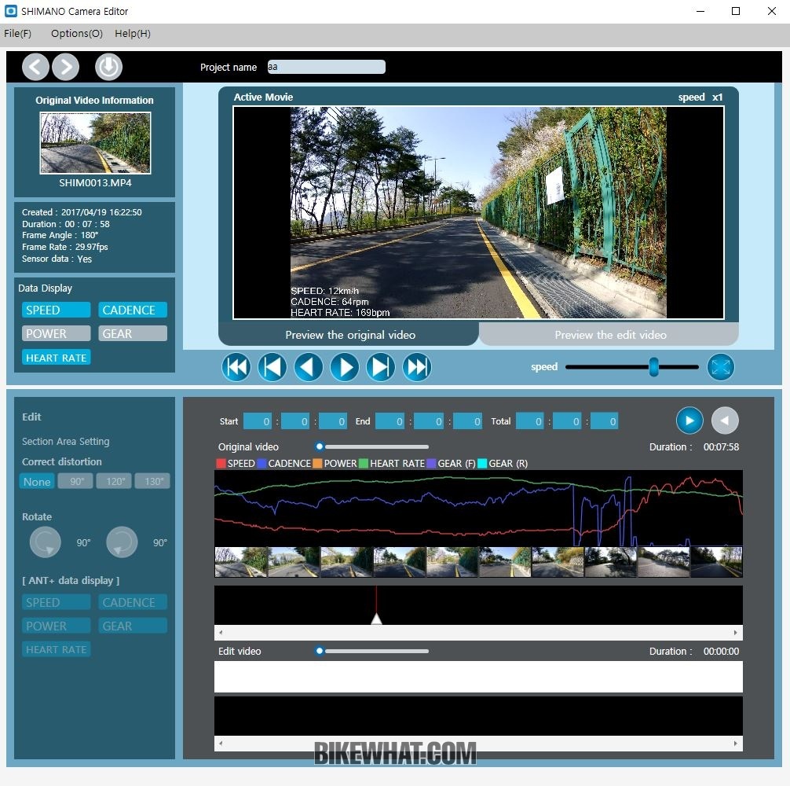790x786 pixels.
Task: Select 120° distortion correction
Action: [114, 482]
